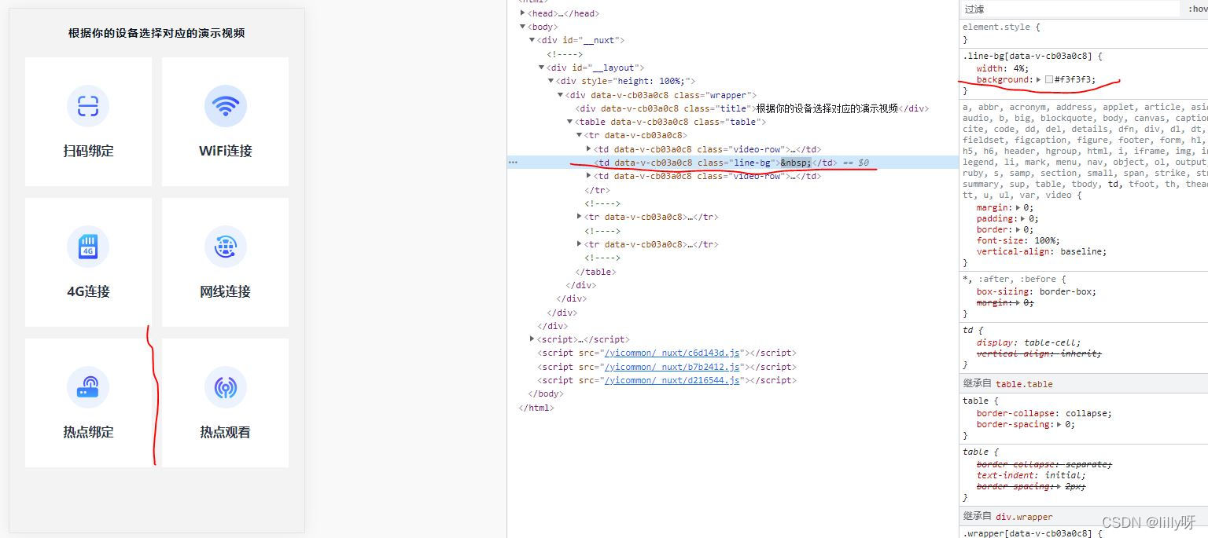The image size is (1208, 538).
Task: Jump to inherited-from div.wrapper link
Action: (1024, 517)
